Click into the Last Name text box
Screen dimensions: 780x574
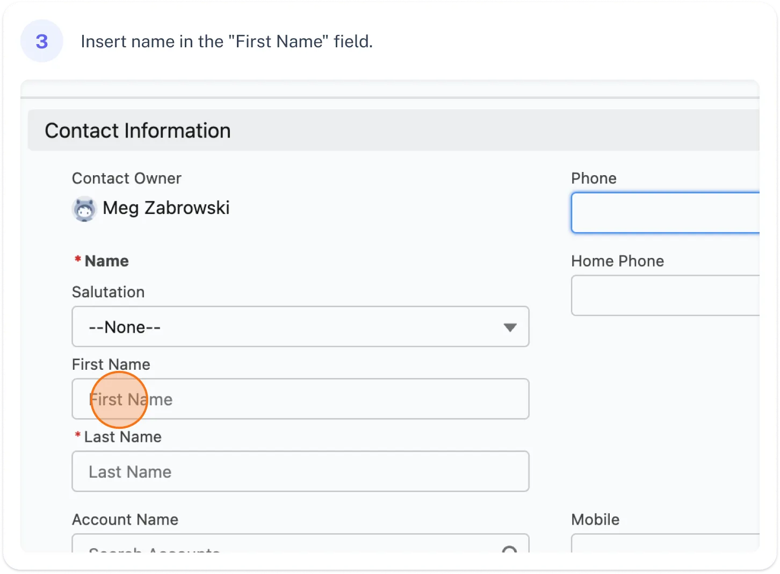point(300,471)
